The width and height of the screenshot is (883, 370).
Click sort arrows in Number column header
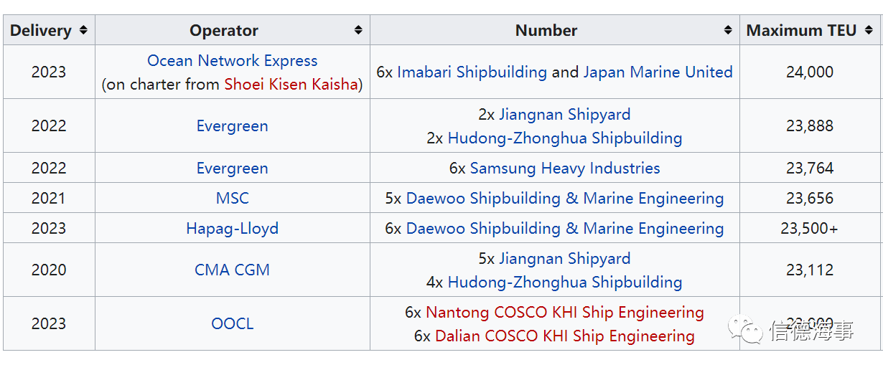728,30
